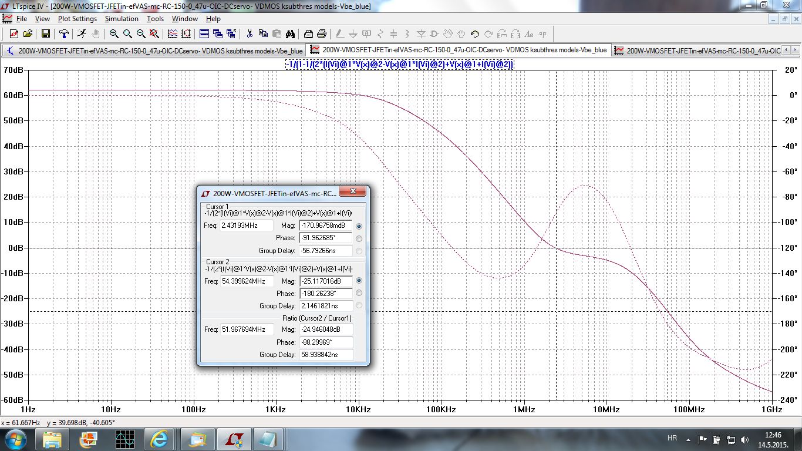Viewport: 802px width, 451px height.
Task: Open the Windows Start menu
Action: click(15, 439)
